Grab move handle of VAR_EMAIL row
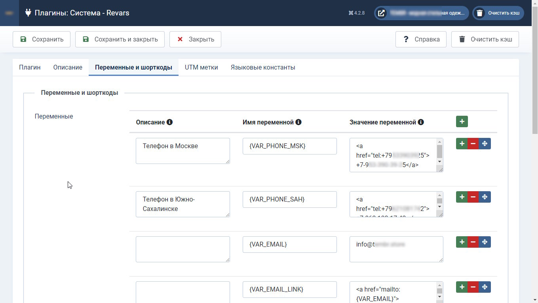 click(485, 242)
